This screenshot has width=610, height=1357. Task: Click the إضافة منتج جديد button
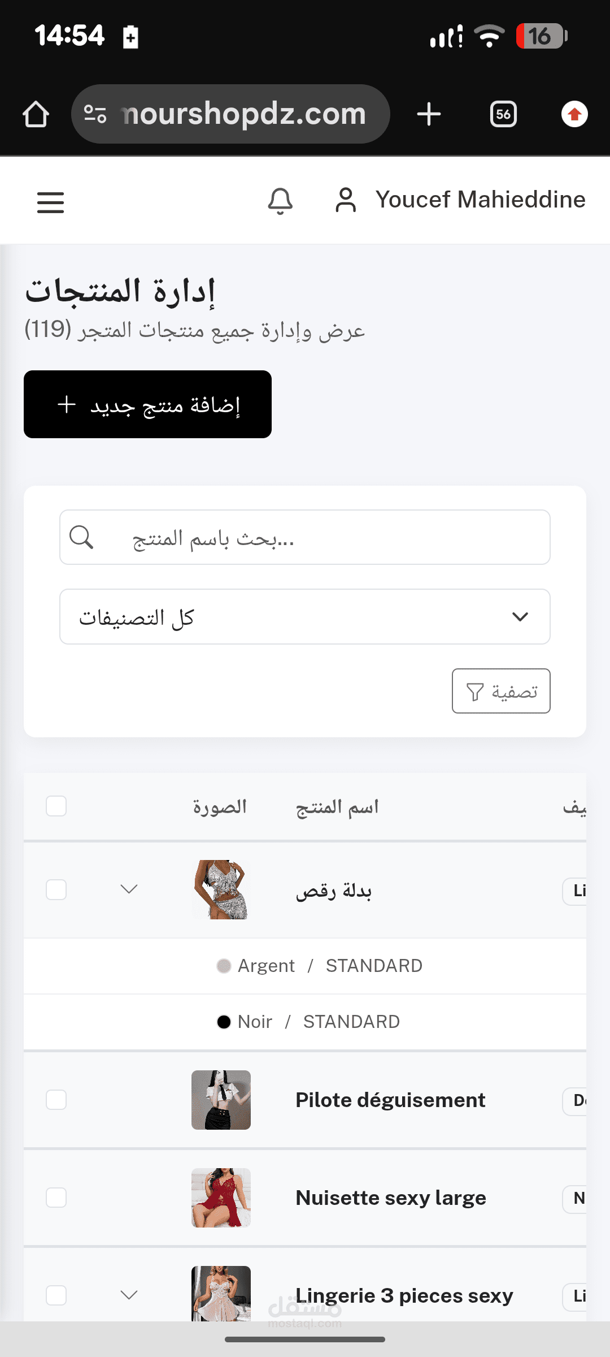[x=147, y=404]
